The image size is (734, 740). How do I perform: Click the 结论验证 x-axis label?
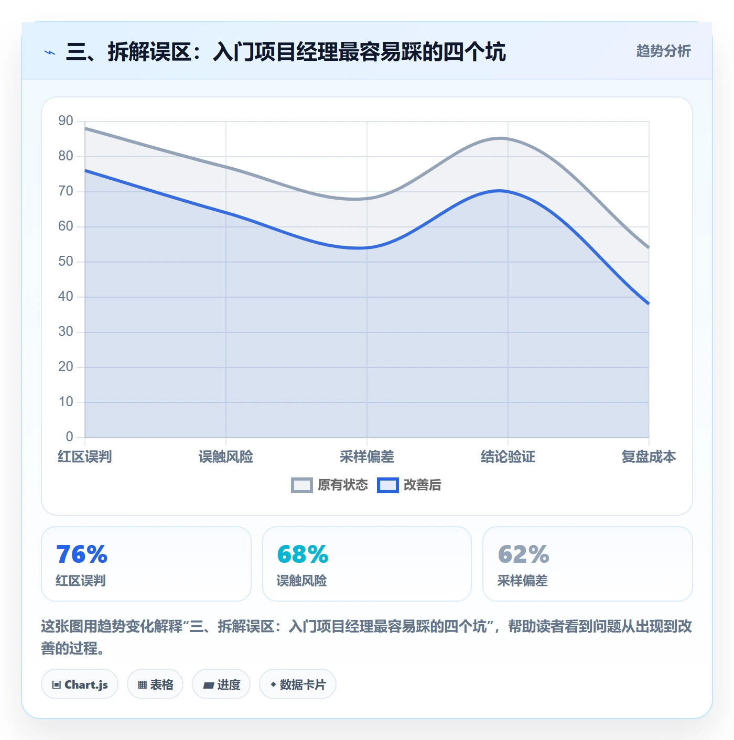point(508,457)
